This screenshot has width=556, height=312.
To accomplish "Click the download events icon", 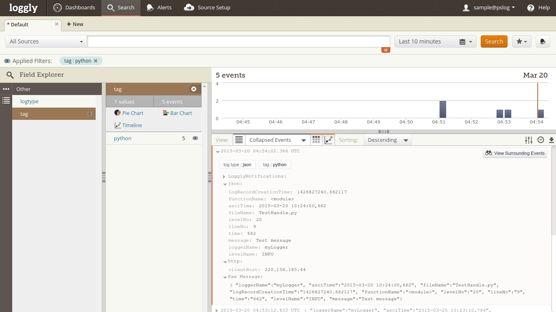I will click(x=551, y=140).
